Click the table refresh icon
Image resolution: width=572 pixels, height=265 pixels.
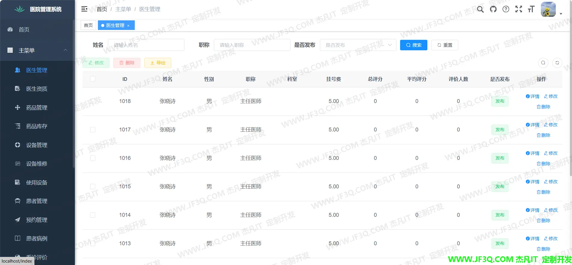(557, 63)
